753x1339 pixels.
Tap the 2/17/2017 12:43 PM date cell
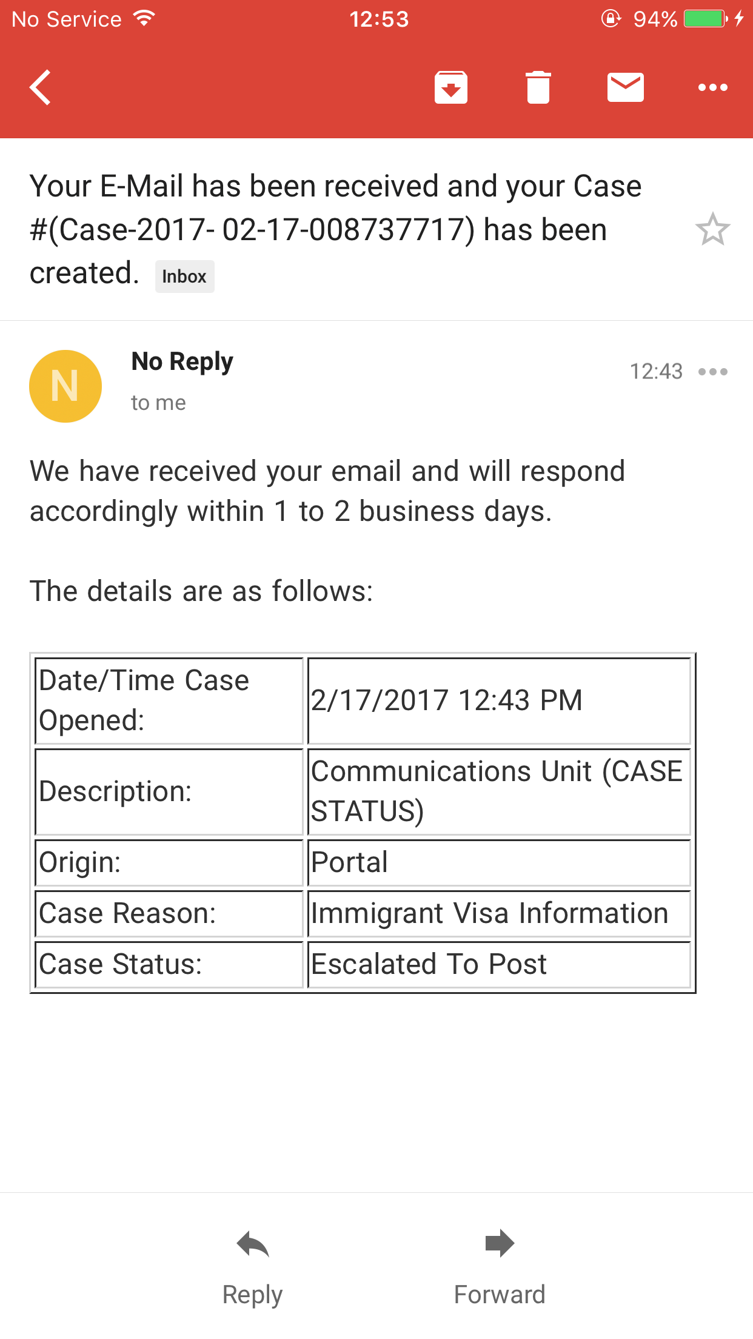(x=498, y=700)
